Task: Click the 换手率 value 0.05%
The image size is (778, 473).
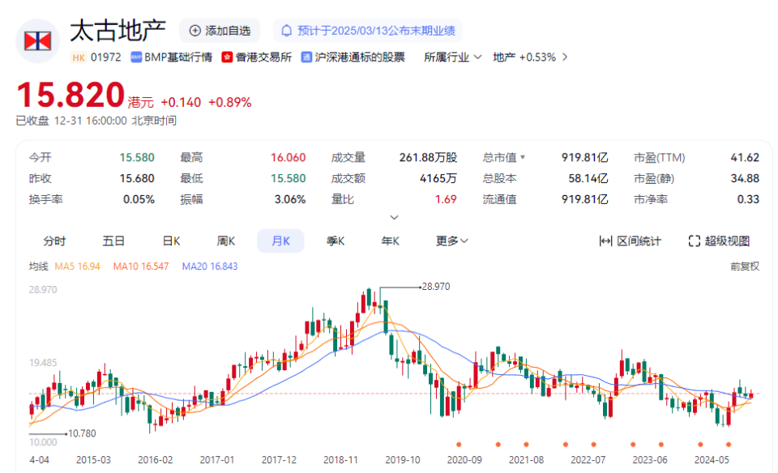Action: tap(139, 199)
